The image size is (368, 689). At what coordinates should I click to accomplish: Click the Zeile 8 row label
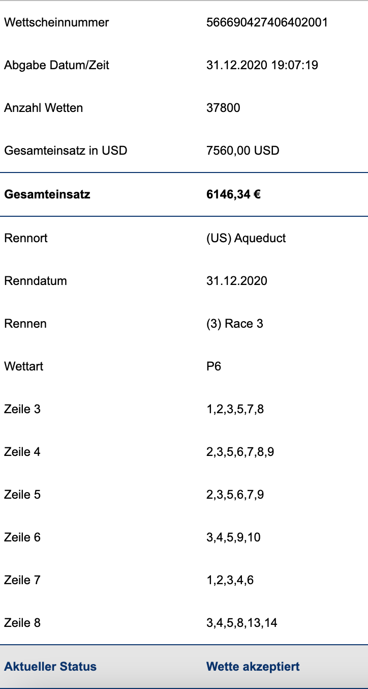(x=22, y=623)
